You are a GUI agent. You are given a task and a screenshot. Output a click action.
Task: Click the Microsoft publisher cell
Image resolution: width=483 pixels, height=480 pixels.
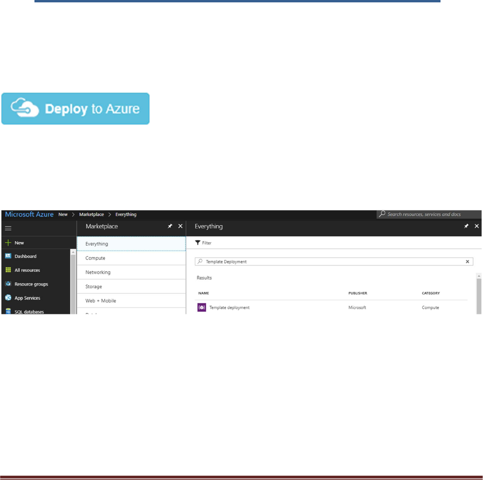coord(357,307)
